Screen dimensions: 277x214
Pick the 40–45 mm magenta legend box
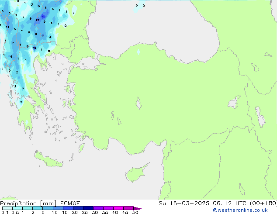118,208
